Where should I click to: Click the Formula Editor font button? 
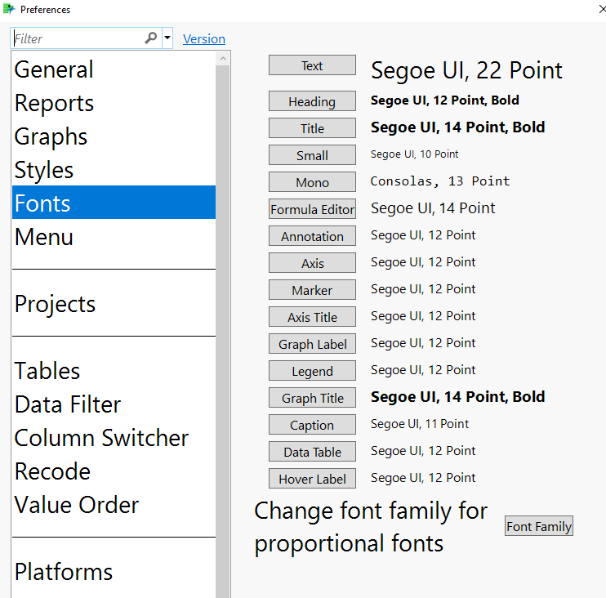(312, 210)
